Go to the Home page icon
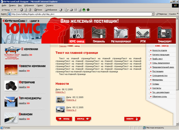The image size is (179, 130). (30, 10)
